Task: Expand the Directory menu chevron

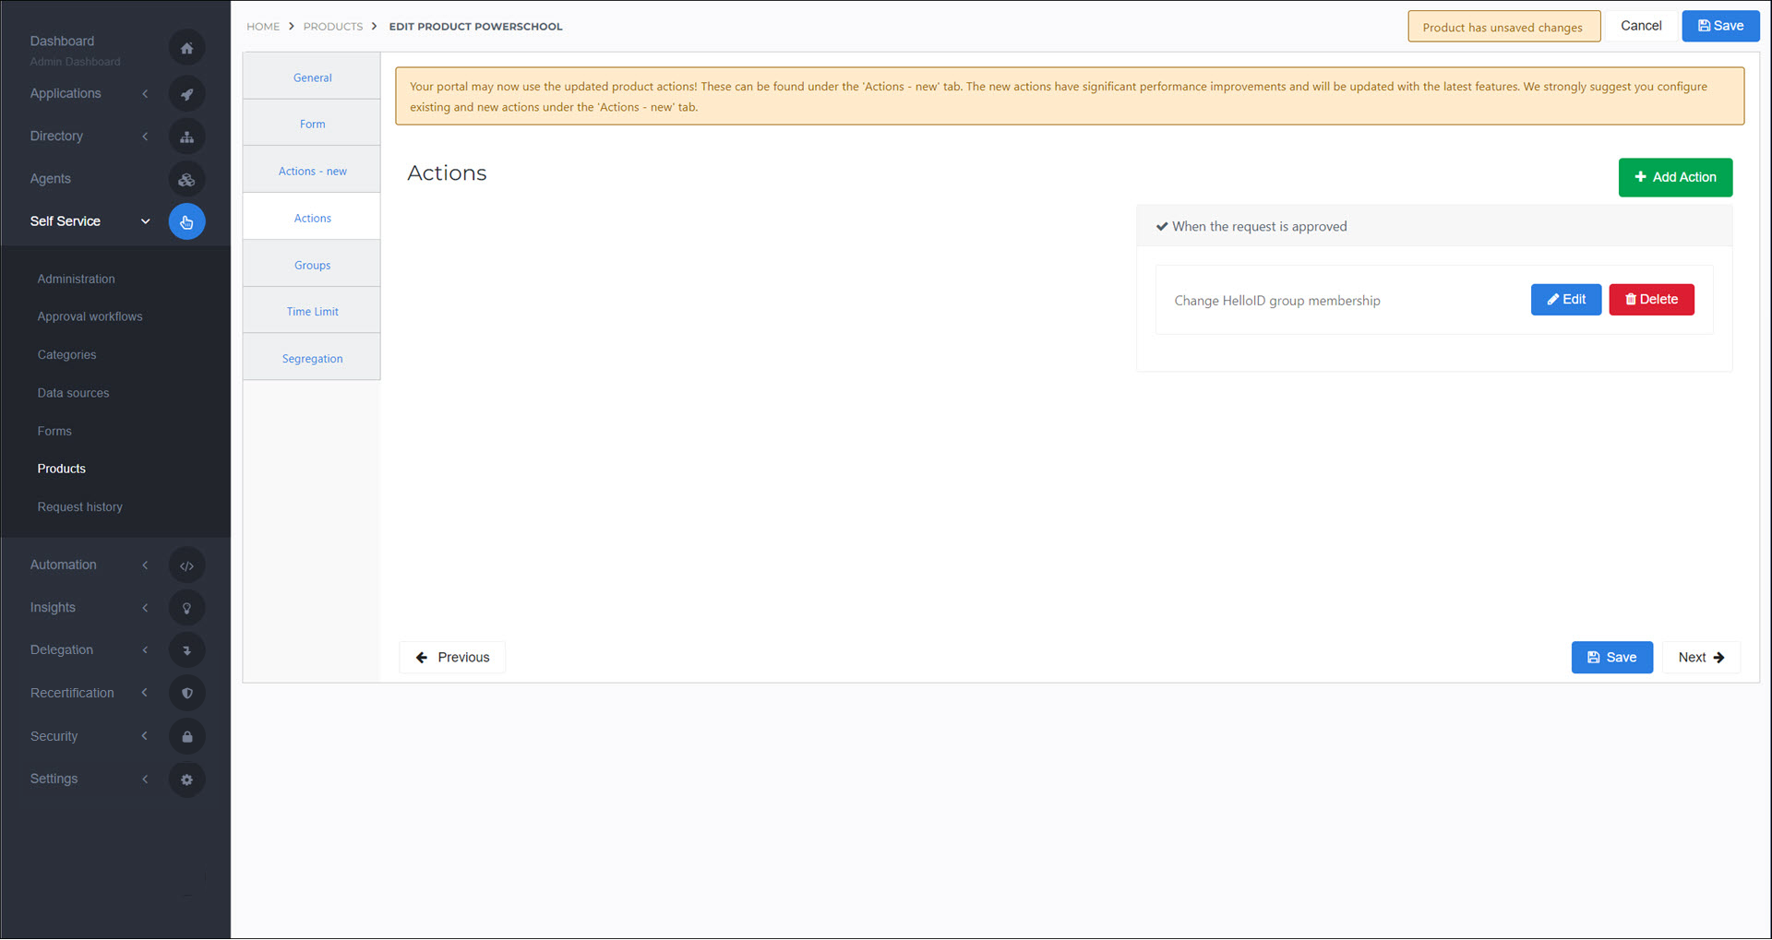Action: 145,136
